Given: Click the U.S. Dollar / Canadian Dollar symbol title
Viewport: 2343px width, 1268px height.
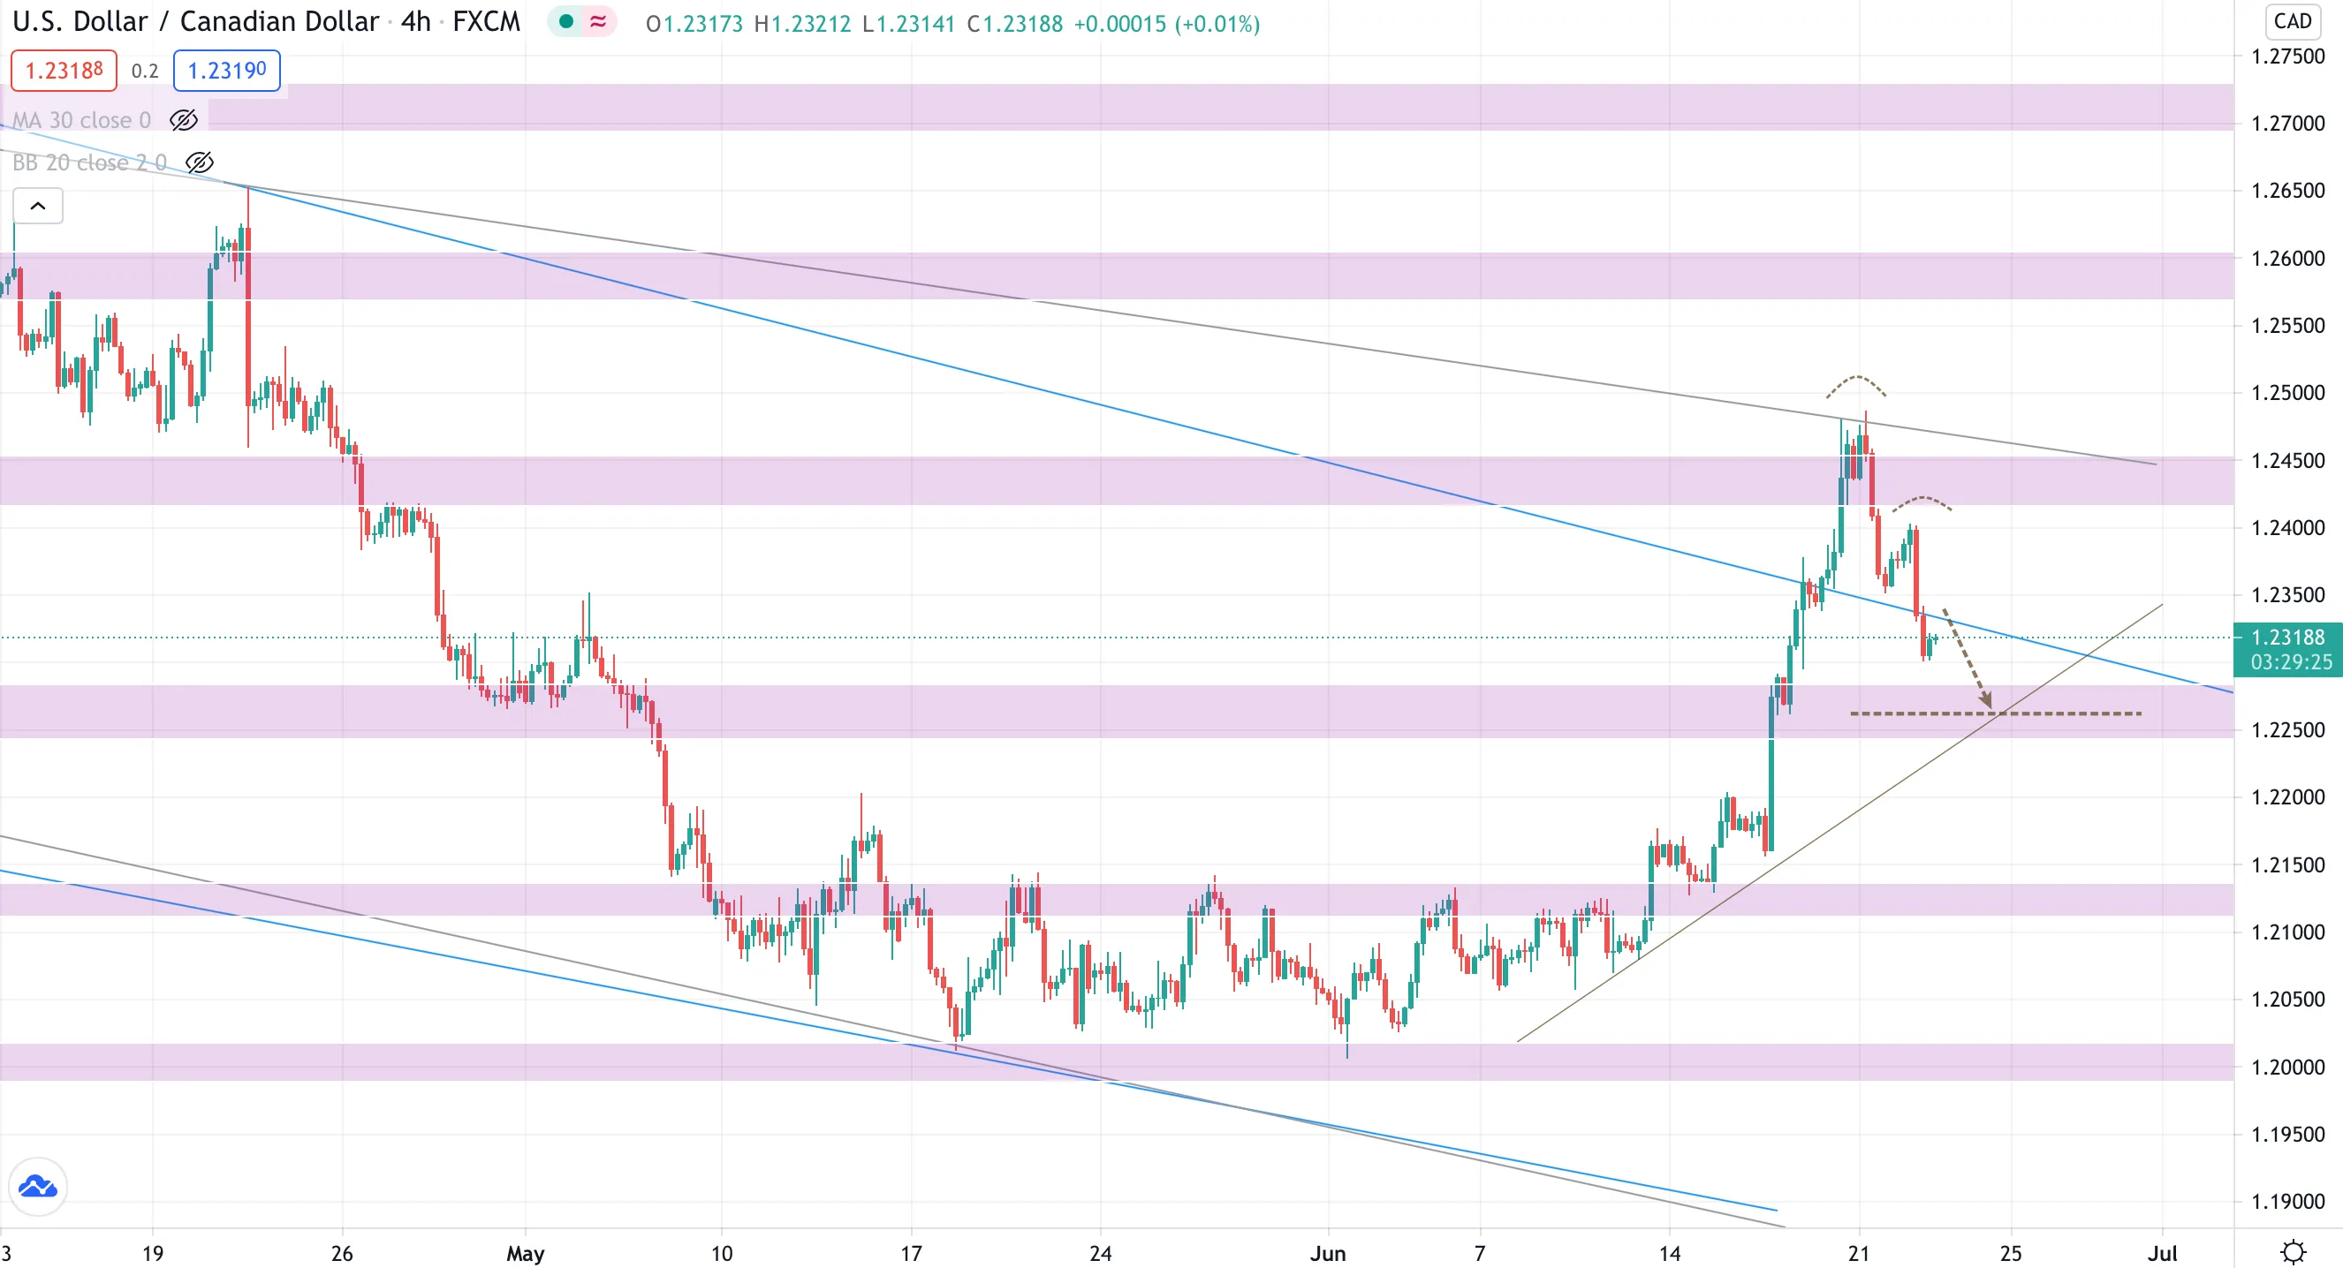Looking at the screenshot, I should 195,22.
